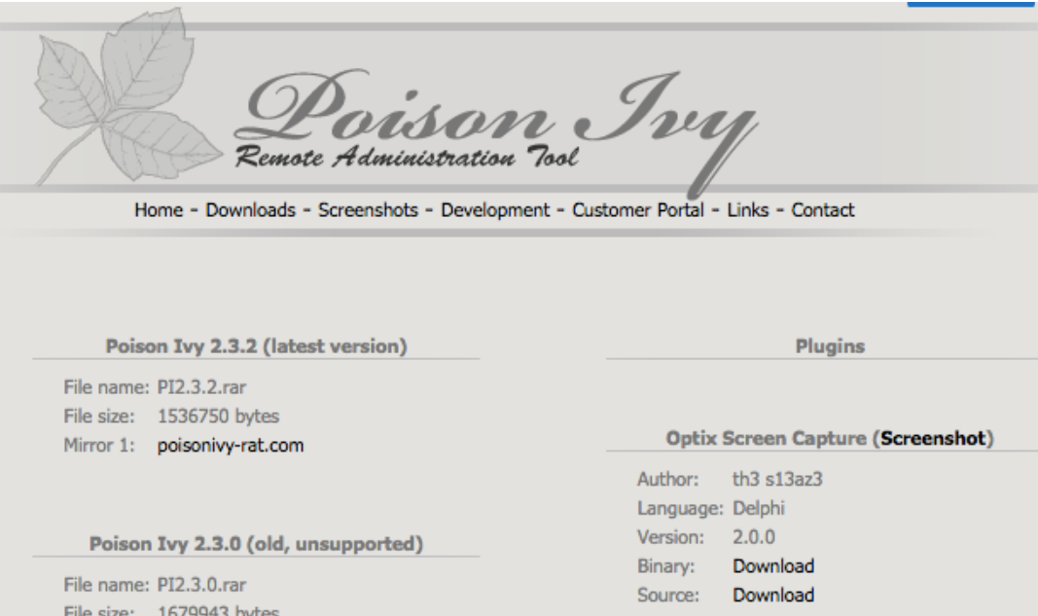Open the Customer Portal link

(638, 210)
